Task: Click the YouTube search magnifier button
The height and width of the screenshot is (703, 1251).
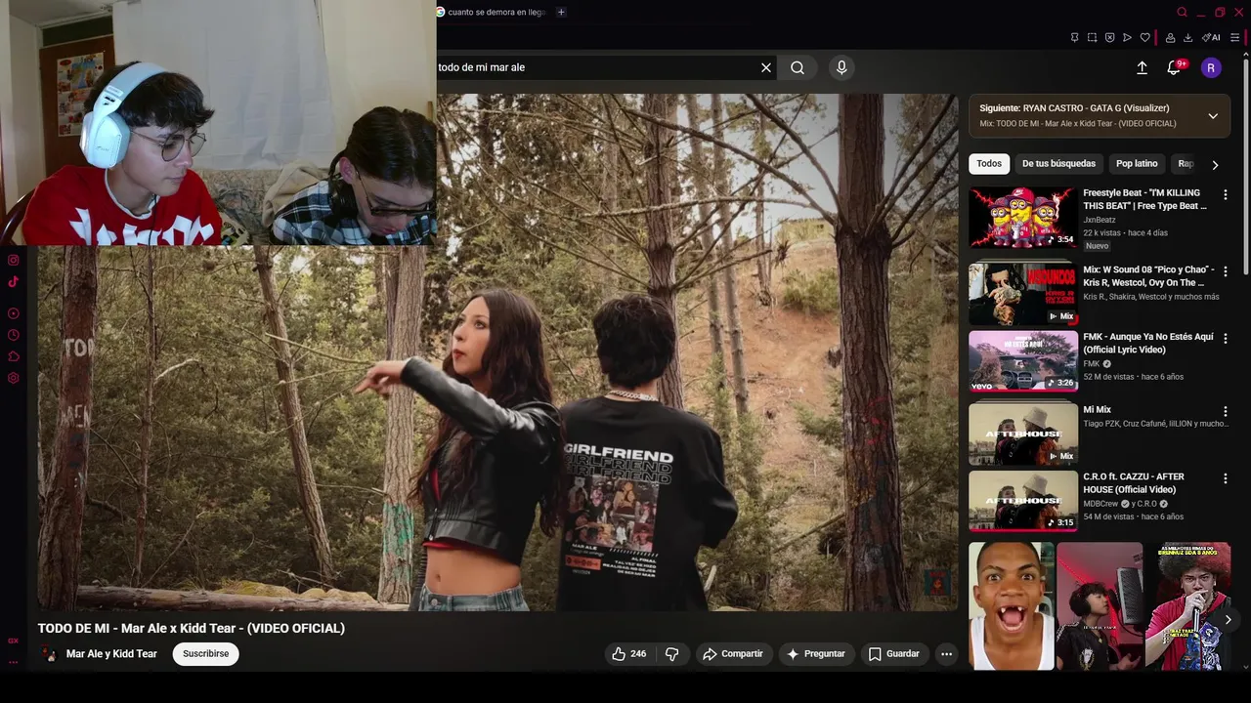Action: [798, 67]
